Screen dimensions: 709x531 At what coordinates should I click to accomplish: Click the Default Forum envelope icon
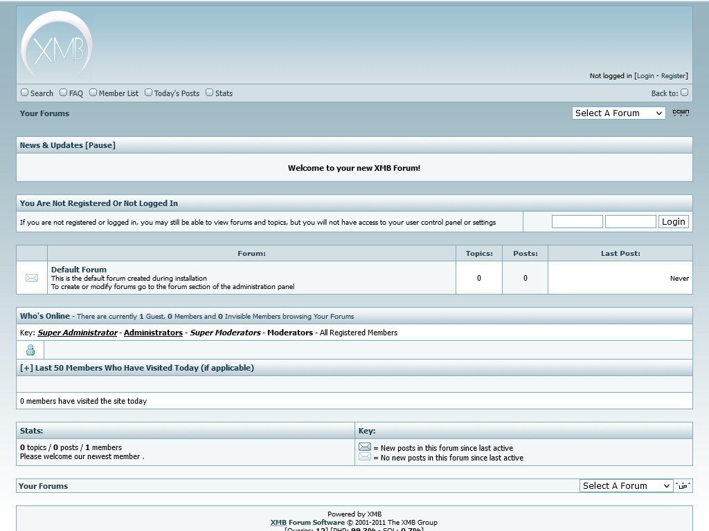pos(32,278)
